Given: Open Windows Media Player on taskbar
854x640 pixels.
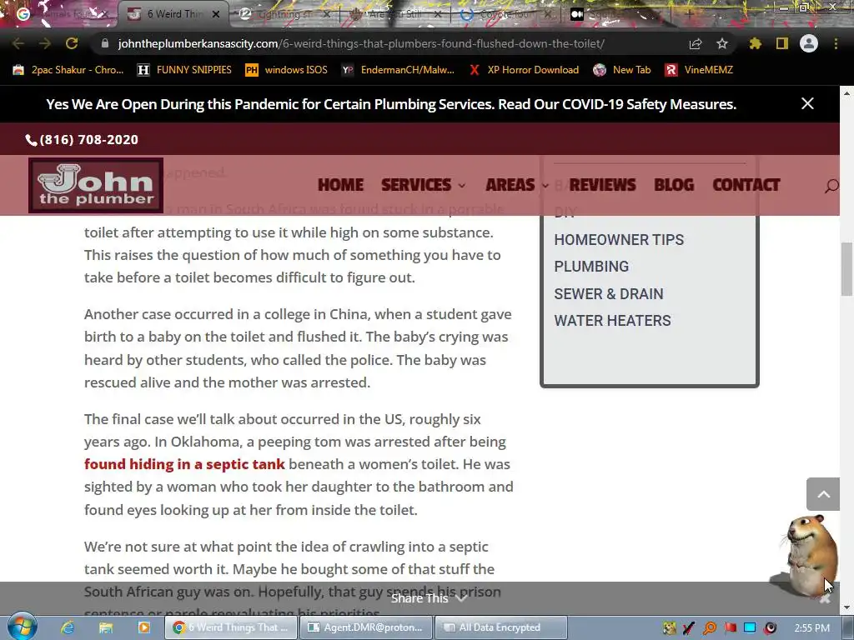Looking at the screenshot, I should click(143, 627).
